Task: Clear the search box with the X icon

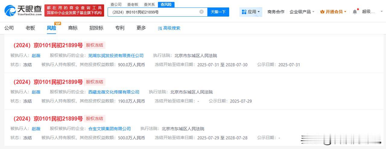Action: 201,12
